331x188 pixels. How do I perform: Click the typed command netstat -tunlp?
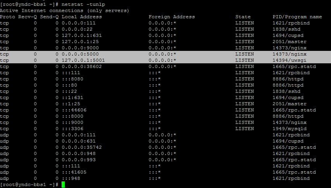point(83,4)
